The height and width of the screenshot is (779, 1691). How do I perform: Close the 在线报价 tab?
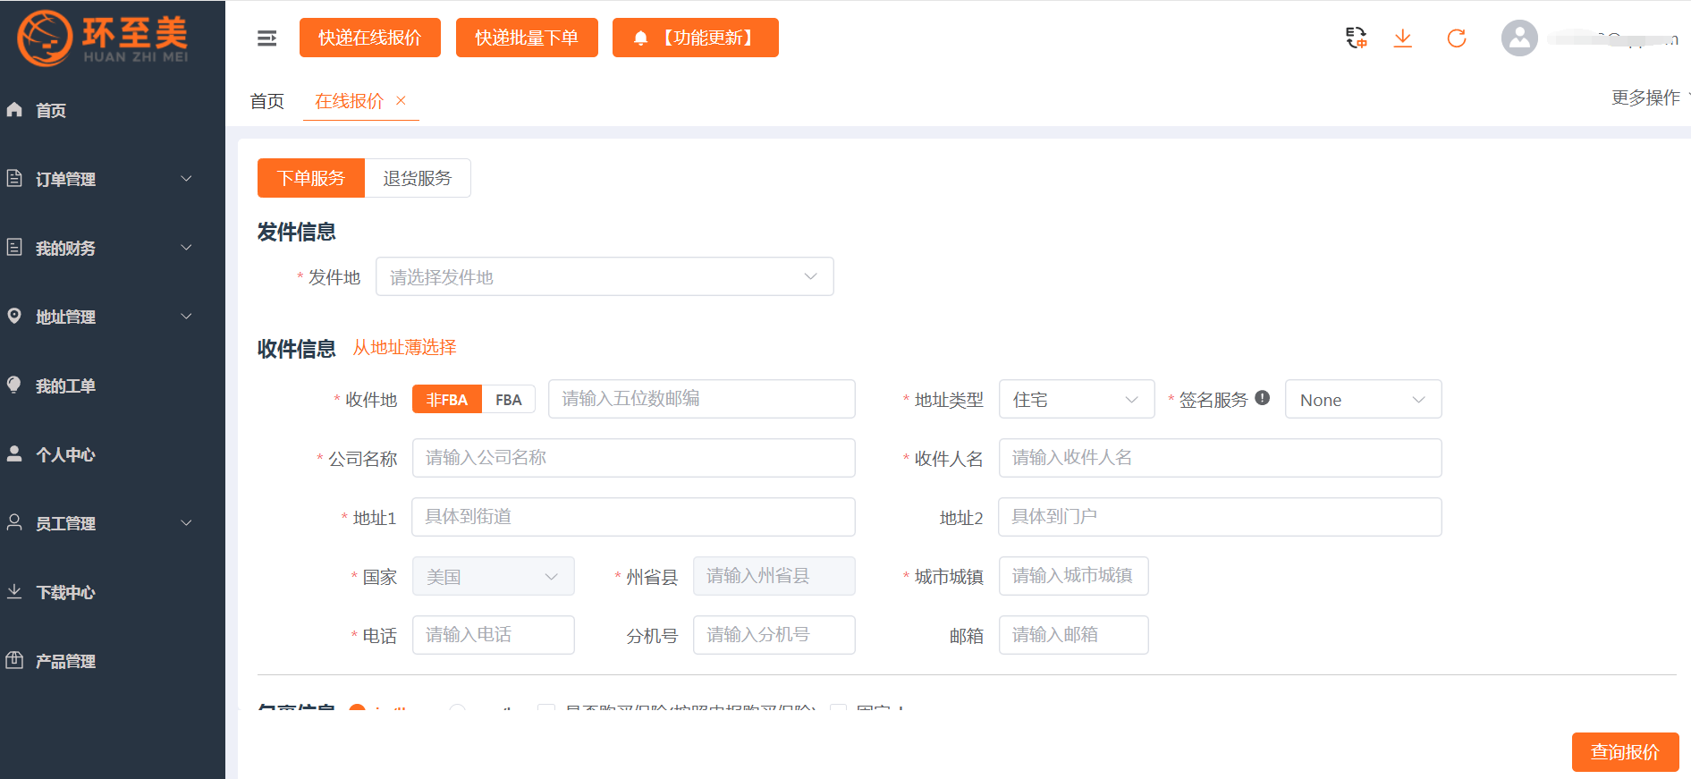coord(401,100)
